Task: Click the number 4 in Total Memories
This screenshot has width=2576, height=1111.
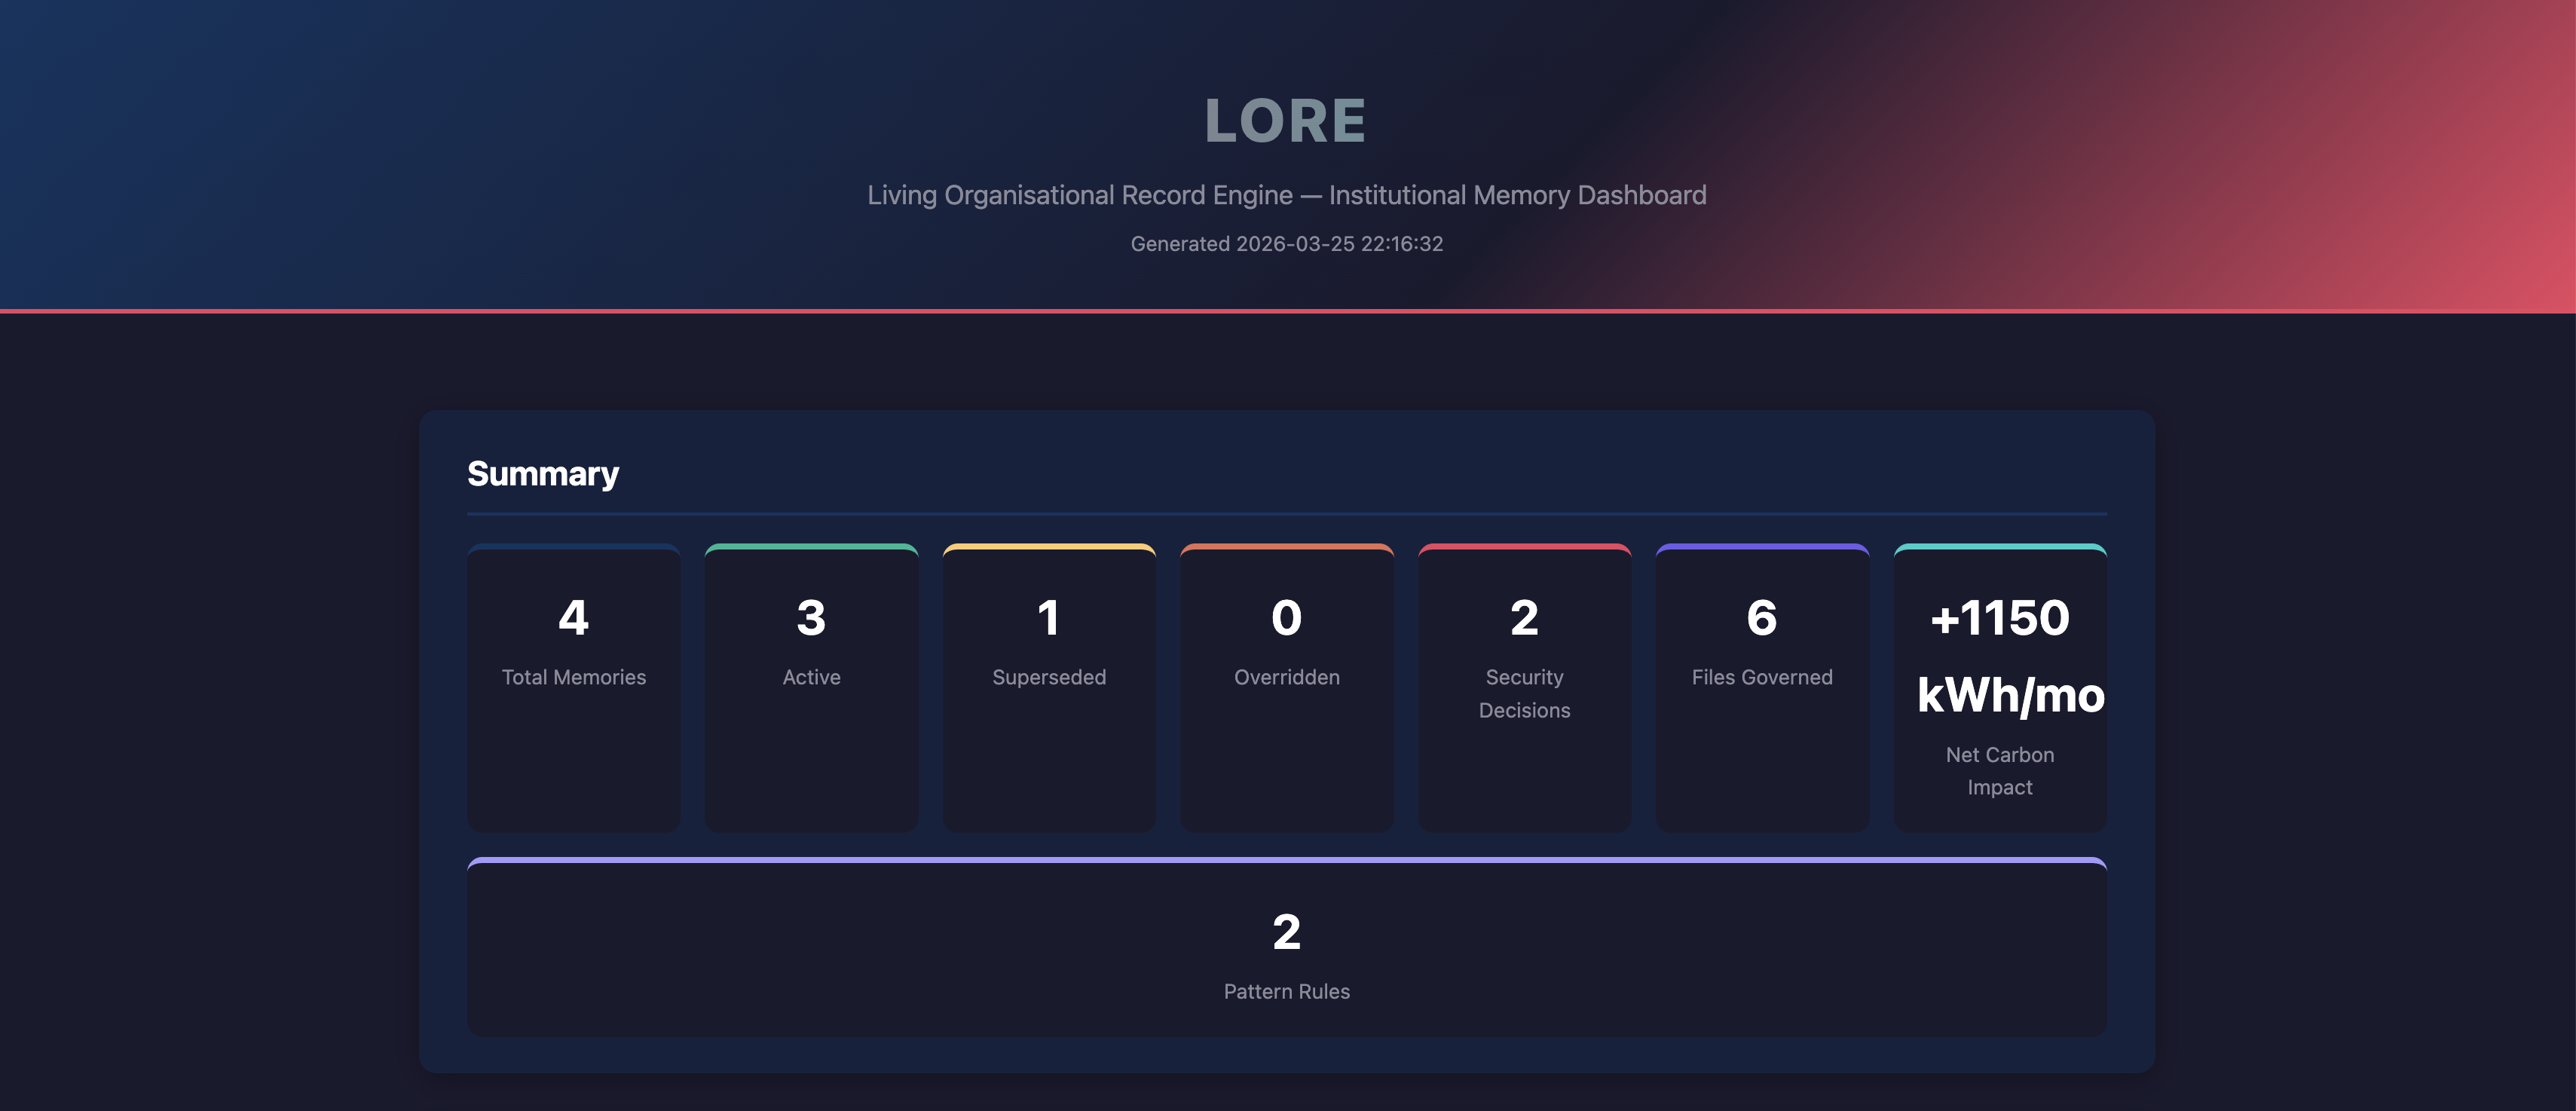Action: click(573, 617)
